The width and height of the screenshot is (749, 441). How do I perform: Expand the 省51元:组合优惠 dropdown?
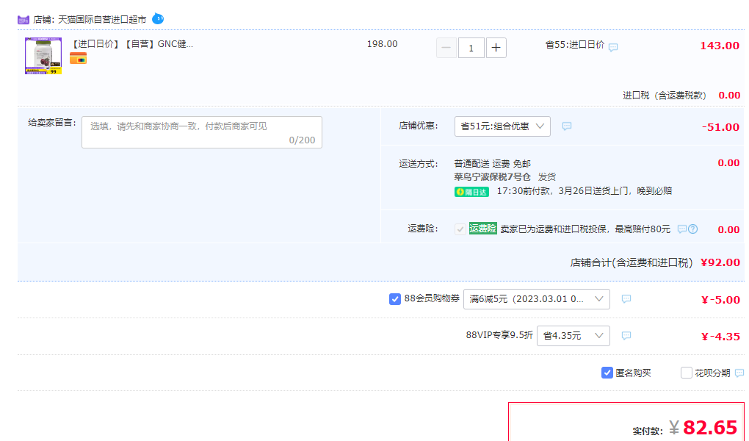tap(502, 126)
